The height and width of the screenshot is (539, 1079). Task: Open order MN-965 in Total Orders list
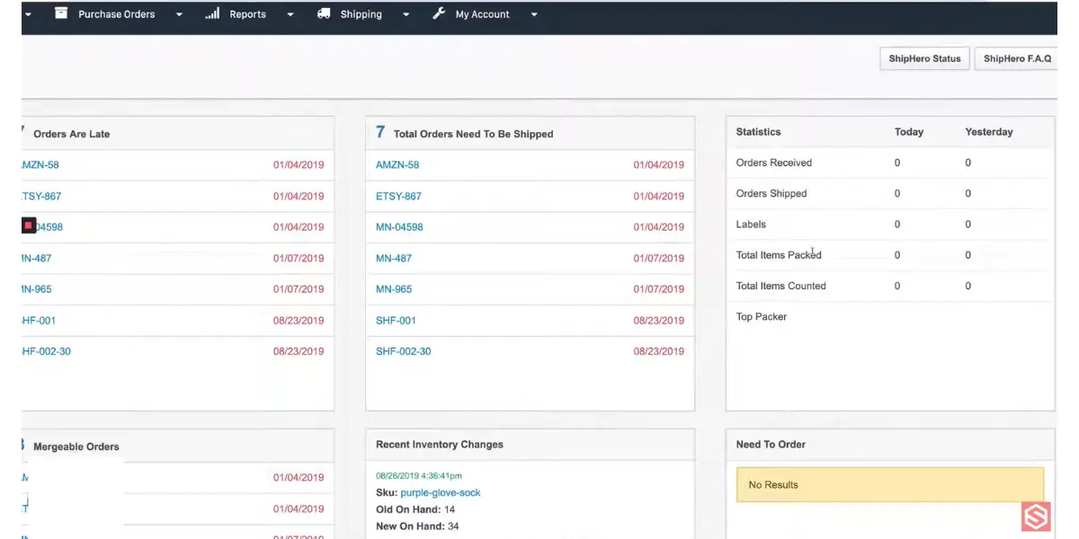click(x=394, y=289)
